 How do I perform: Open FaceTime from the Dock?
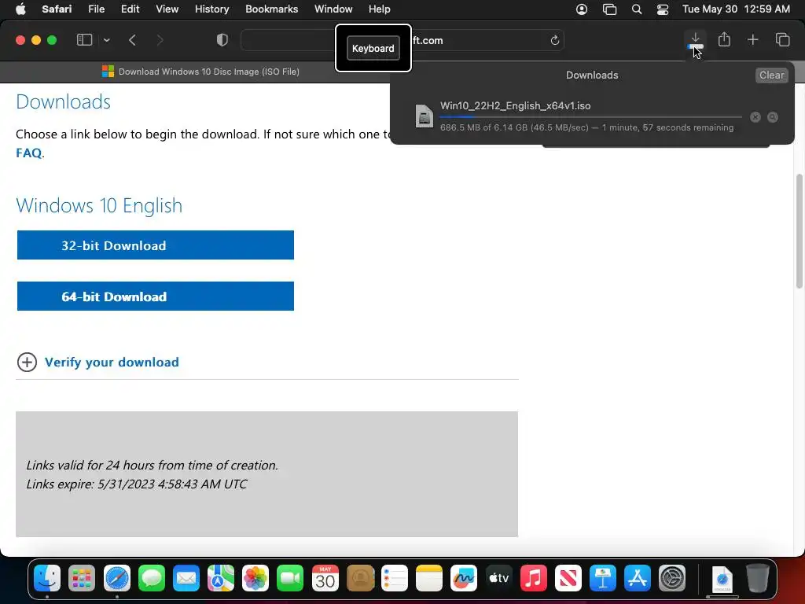290,578
